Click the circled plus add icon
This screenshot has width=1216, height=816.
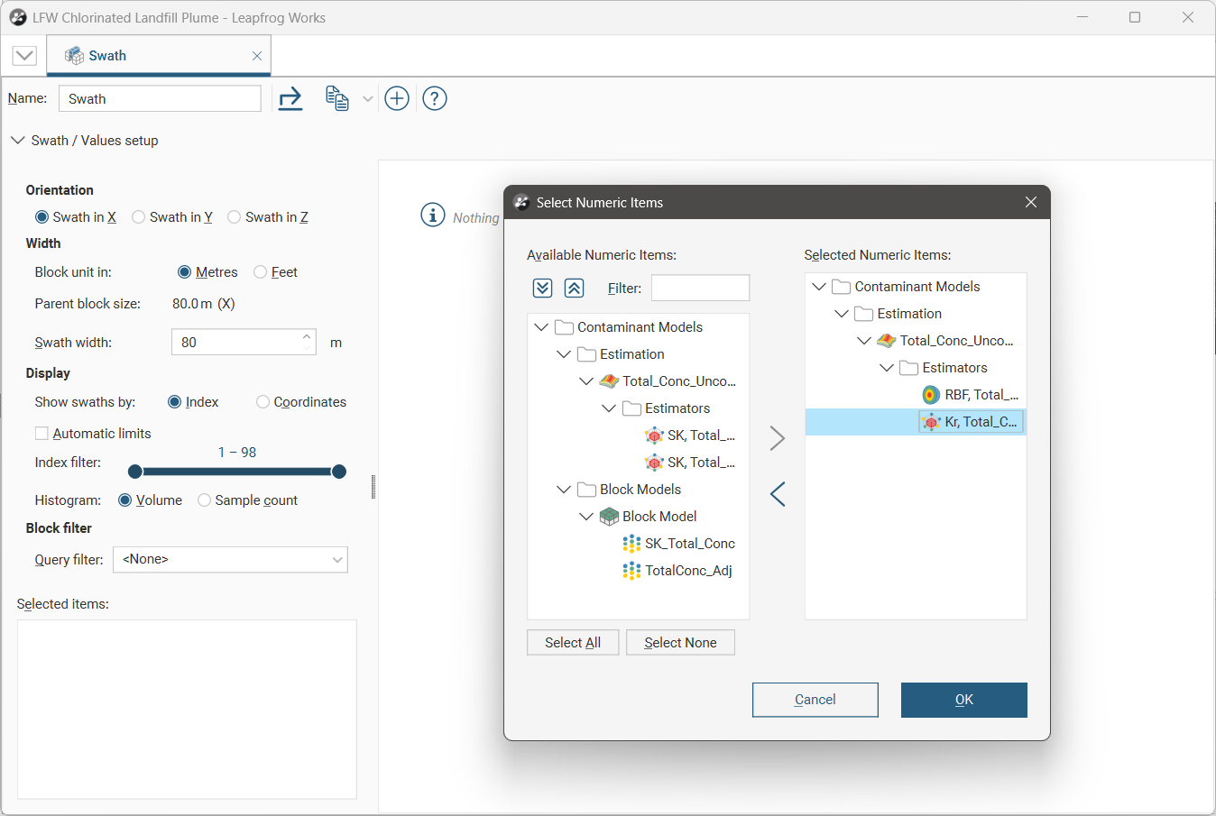click(x=397, y=98)
